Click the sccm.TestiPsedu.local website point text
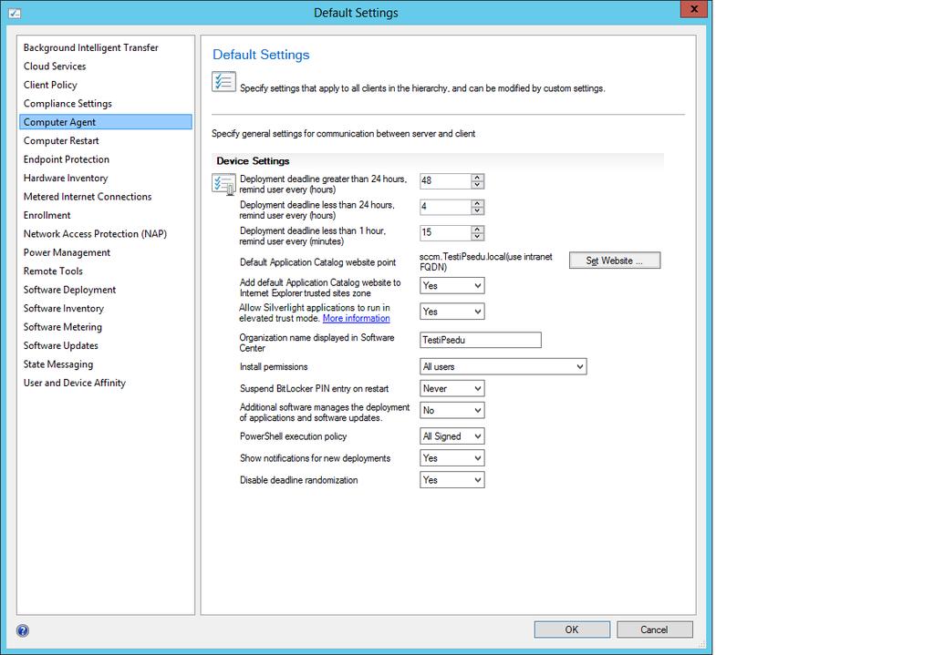 tap(486, 261)
